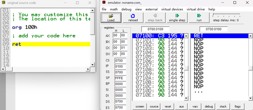Click the SI register field
This screenshot has height=110, width=253.
point(121,90)
